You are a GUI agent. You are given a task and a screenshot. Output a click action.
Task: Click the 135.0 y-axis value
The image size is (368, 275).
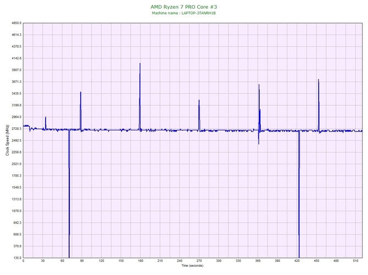point(17,258)
